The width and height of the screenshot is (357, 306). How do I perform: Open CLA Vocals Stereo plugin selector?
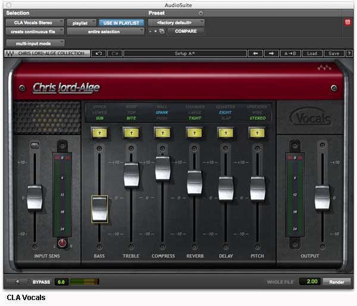35,23
